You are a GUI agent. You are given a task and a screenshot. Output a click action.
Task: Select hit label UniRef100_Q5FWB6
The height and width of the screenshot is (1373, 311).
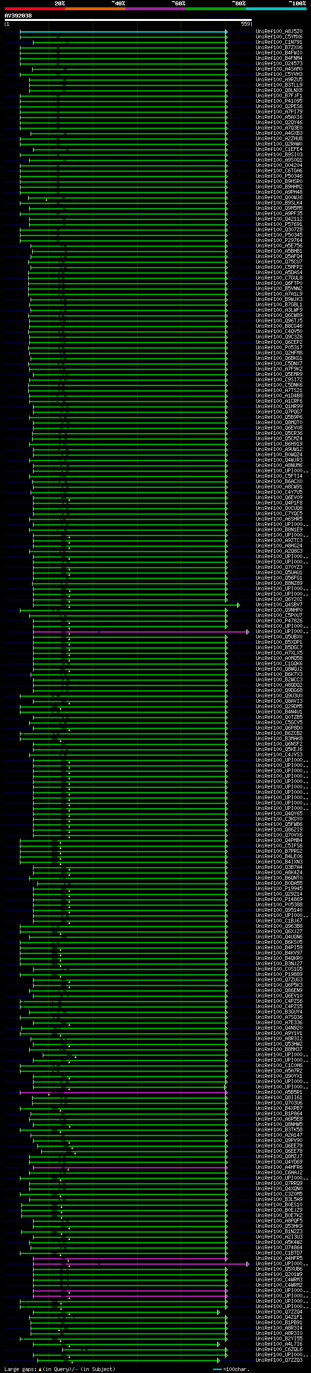pyautogui.click(x=279, y=824)
